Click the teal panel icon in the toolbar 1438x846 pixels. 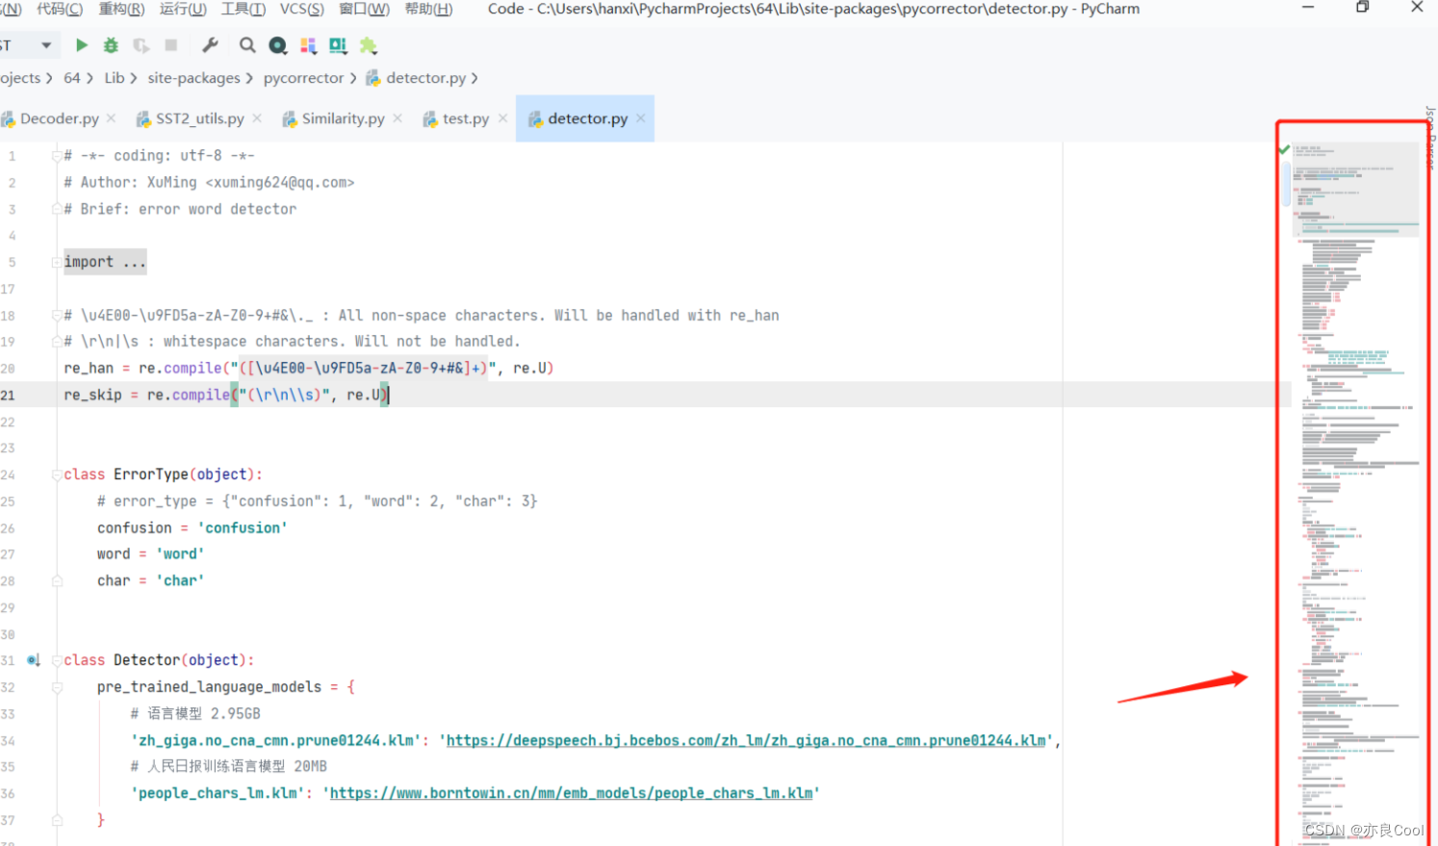click(338, 45)
